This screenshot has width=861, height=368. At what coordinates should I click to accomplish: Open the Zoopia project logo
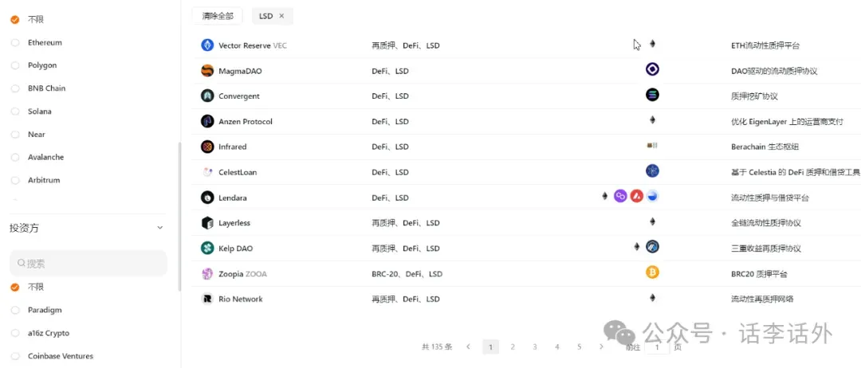tap(207, 274)
